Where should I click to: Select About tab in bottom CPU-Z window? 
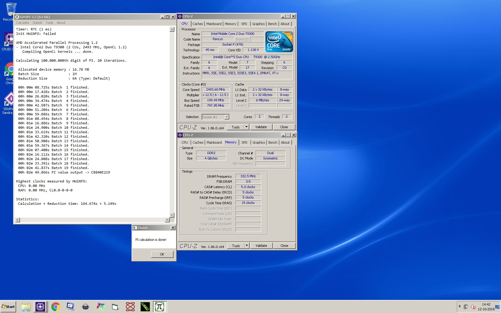[x=285, y=142]
